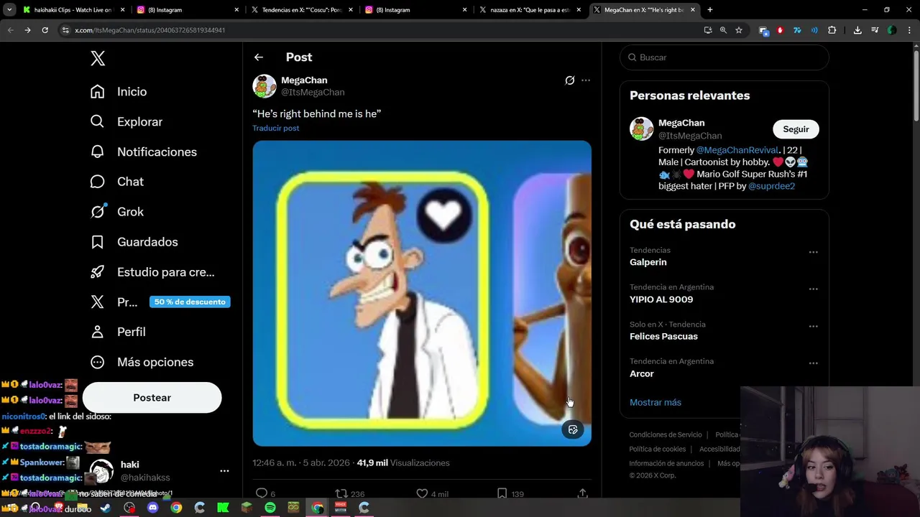Bookmark this page with the star icon
Viewport: 920px width, 517px height.
739,30
